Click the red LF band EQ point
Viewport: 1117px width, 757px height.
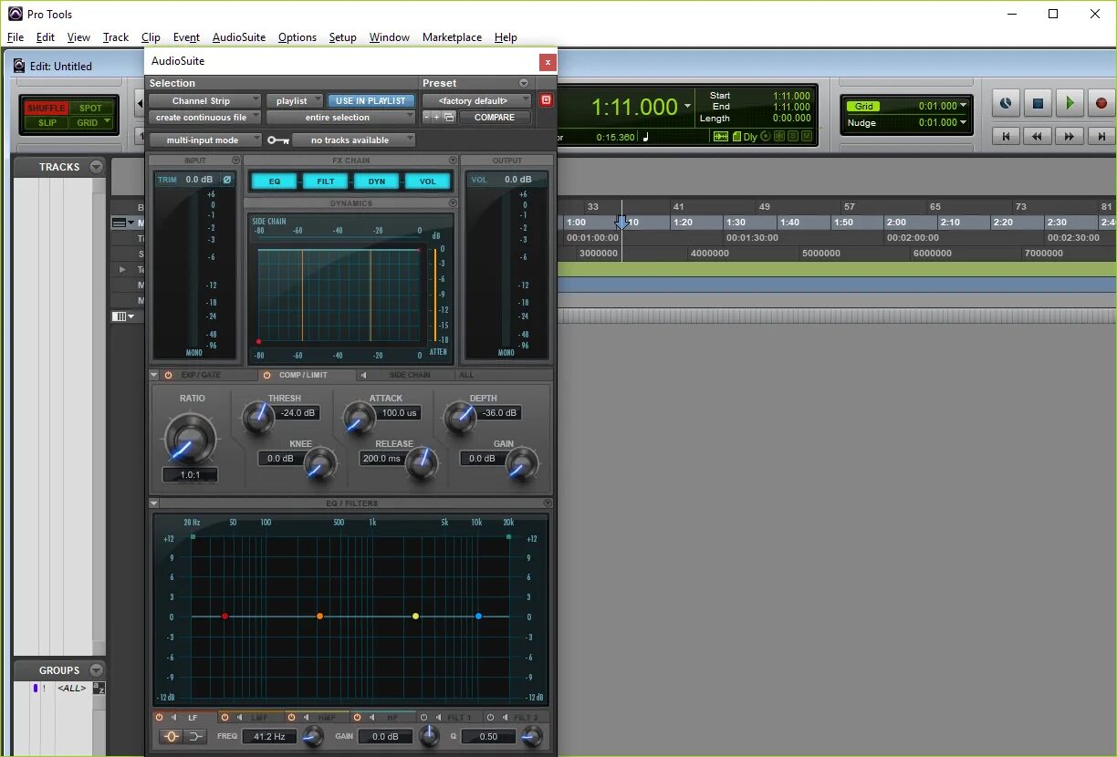coord(224,617)
